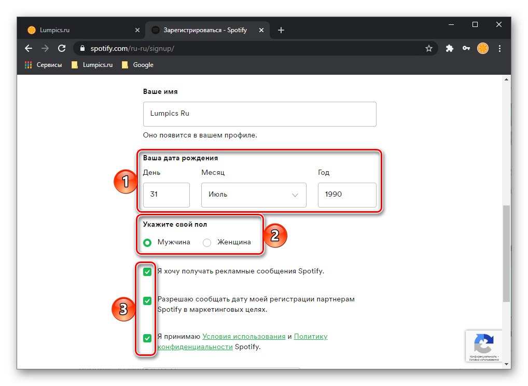
Task: Uncheck Spotify advertising messages checkbox
Action: [148, 271]
